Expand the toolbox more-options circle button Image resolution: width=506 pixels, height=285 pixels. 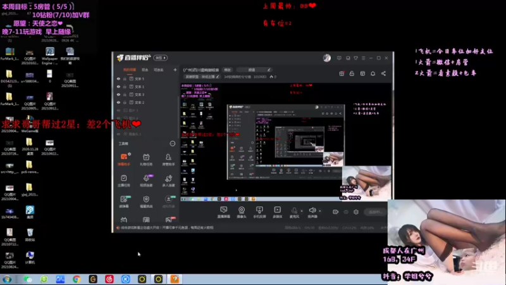pos(173,144)
